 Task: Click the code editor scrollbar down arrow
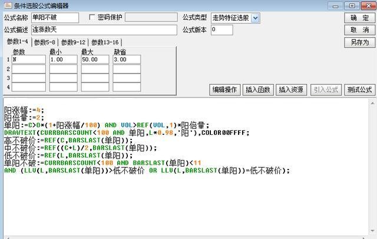click(372, 231)
